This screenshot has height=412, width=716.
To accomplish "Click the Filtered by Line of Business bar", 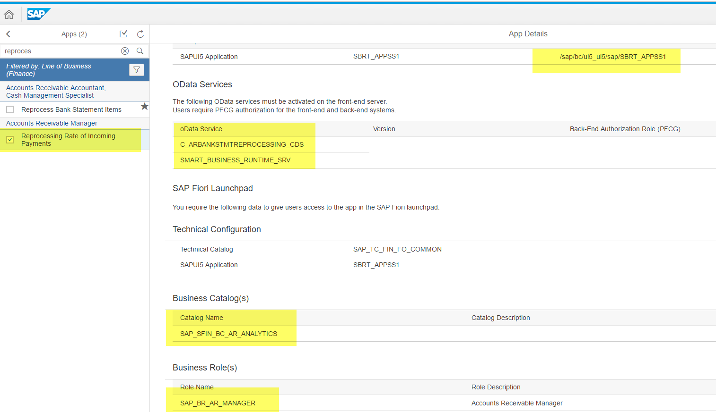I will coord(61,70).
